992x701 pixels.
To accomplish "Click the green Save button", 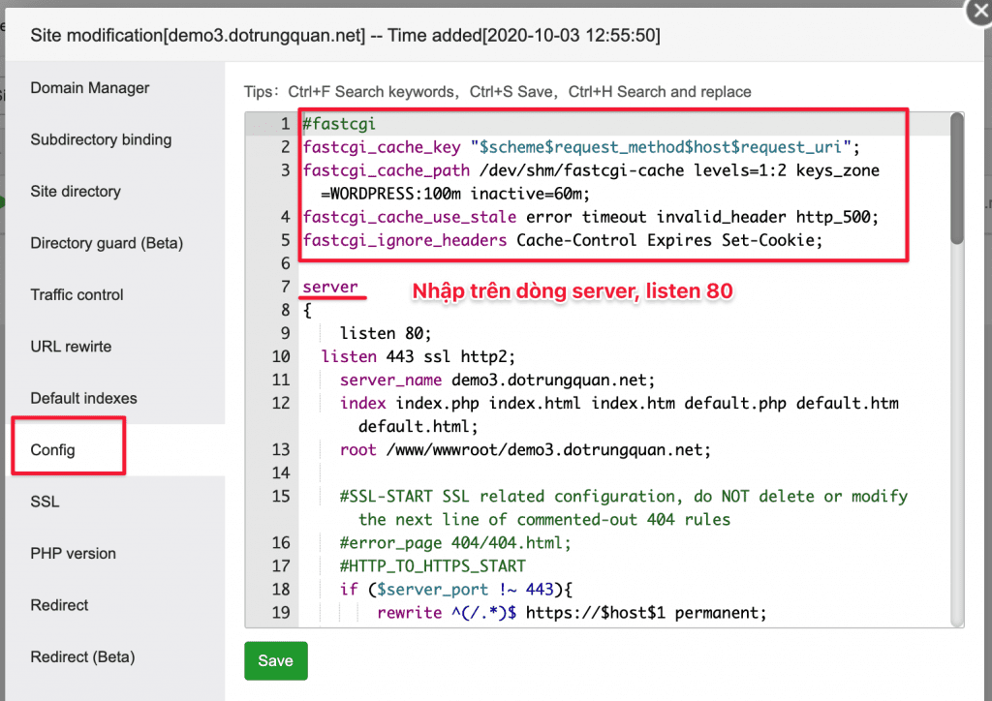I will coord(276,660).
